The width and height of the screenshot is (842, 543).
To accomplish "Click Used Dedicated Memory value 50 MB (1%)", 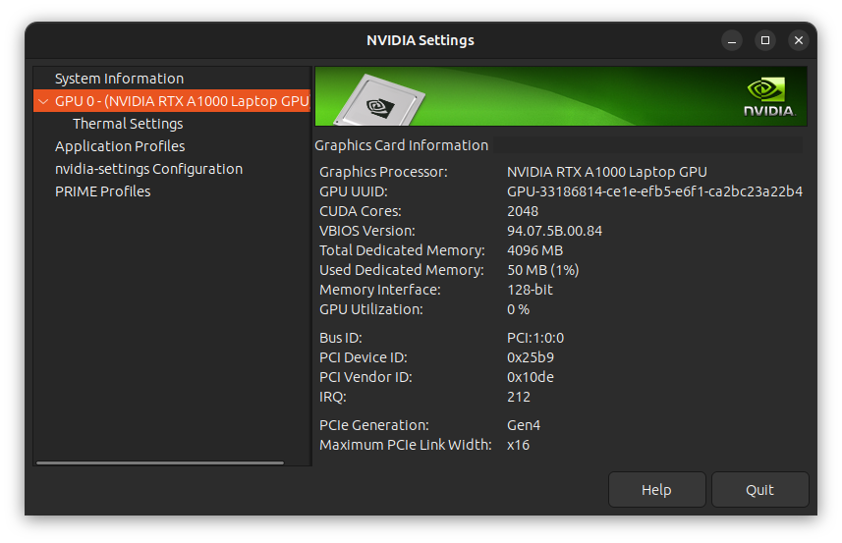I will tap(543, 270).
